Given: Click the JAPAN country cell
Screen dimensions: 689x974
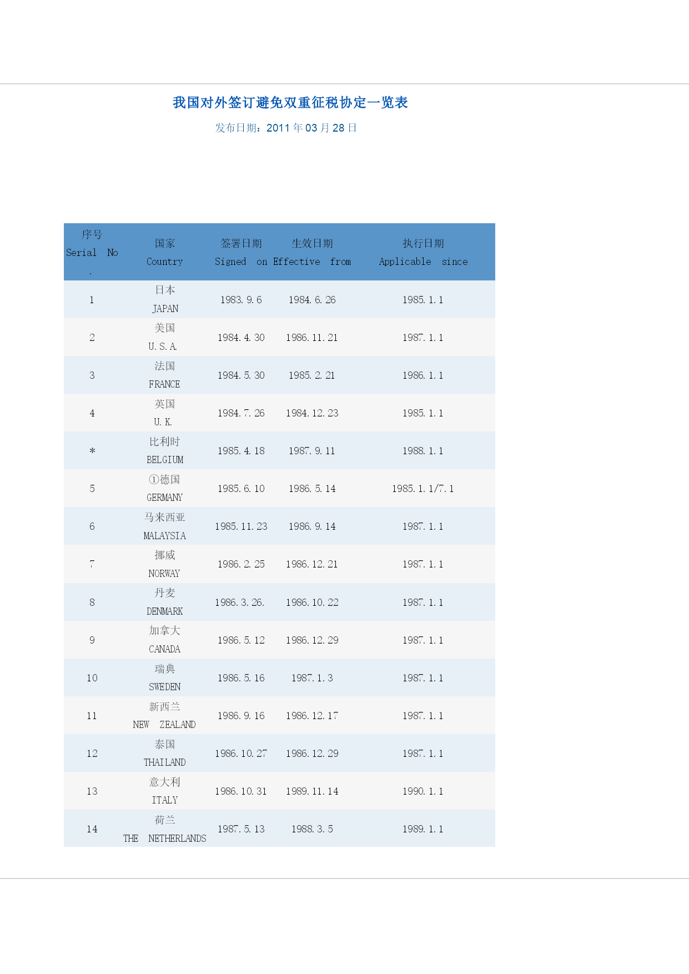Looking at the screenshot, I should click(x=165, y=299).
